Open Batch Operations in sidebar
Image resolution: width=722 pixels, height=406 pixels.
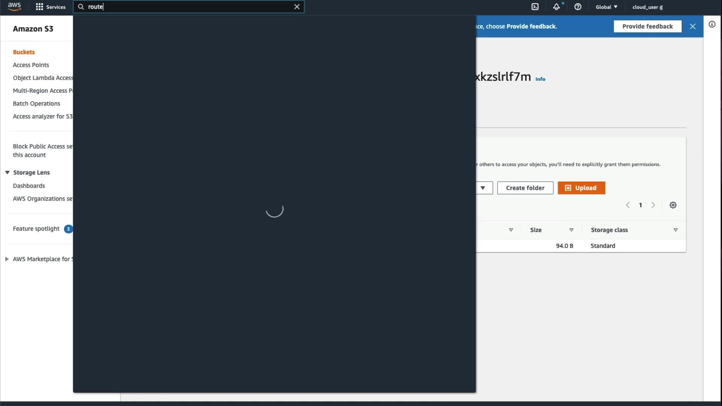36,103
